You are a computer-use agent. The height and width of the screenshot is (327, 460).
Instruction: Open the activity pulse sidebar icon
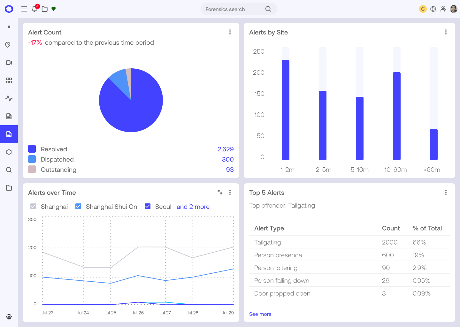coord(9,98)
